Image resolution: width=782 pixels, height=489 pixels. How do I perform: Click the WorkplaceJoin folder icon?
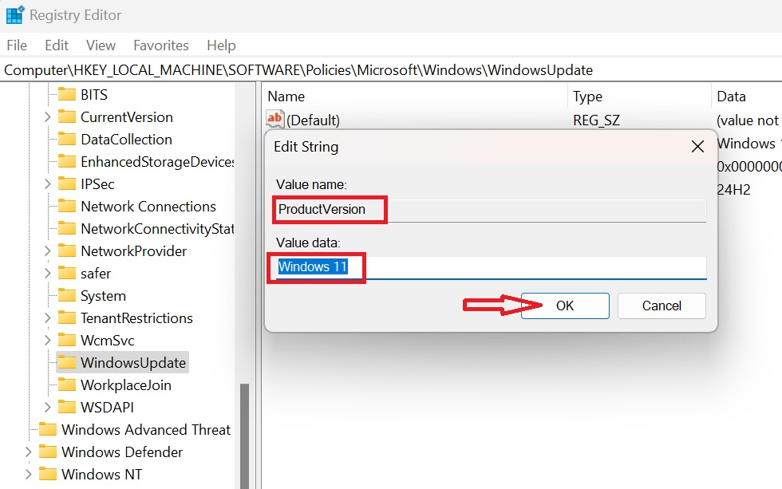[x=67, y=384]
